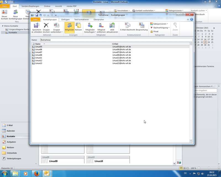Click Windows Start button
Image resolution: width=221 pixels, height=177 pixels.
coord(4,173)
